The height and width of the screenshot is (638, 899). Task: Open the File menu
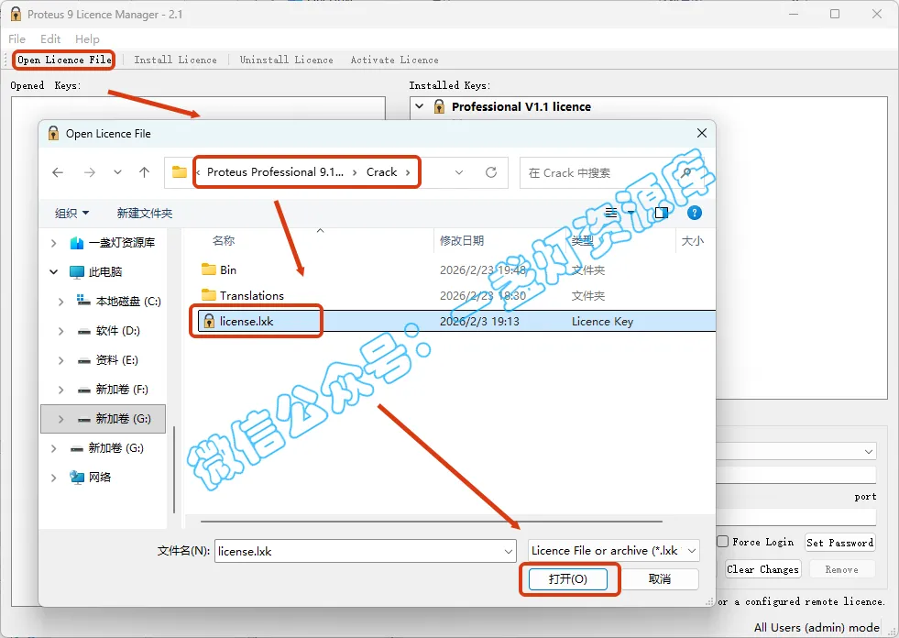tap(16, 39)
